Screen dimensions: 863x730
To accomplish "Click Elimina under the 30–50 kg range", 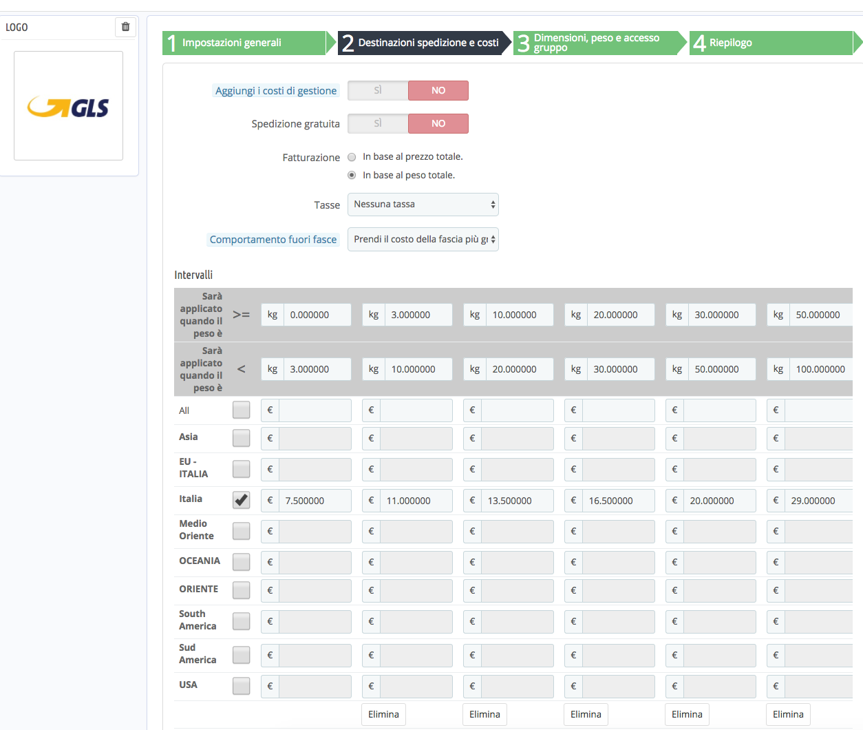I will (687, 714).
